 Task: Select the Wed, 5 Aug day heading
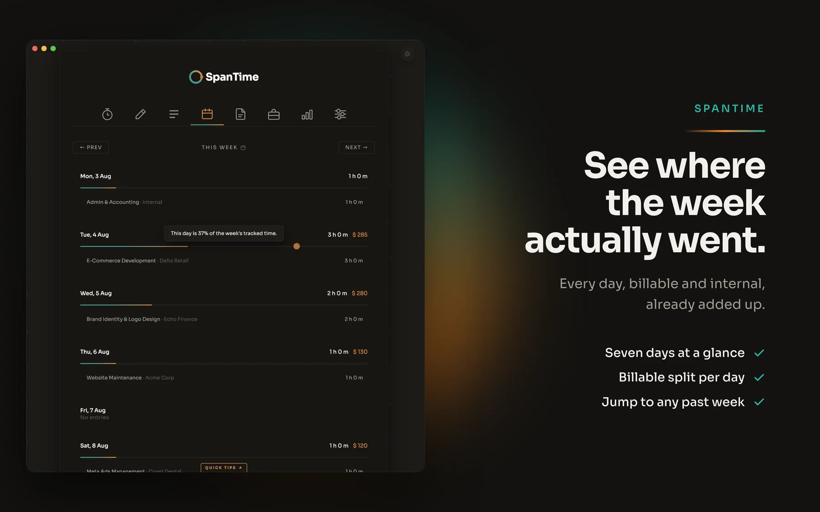point(96,294)
